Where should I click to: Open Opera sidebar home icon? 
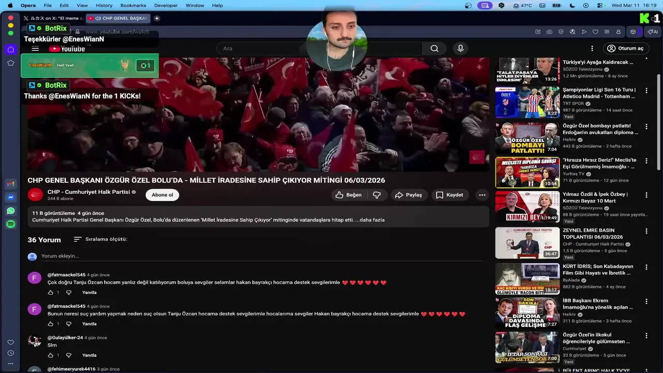click(10, 50)
